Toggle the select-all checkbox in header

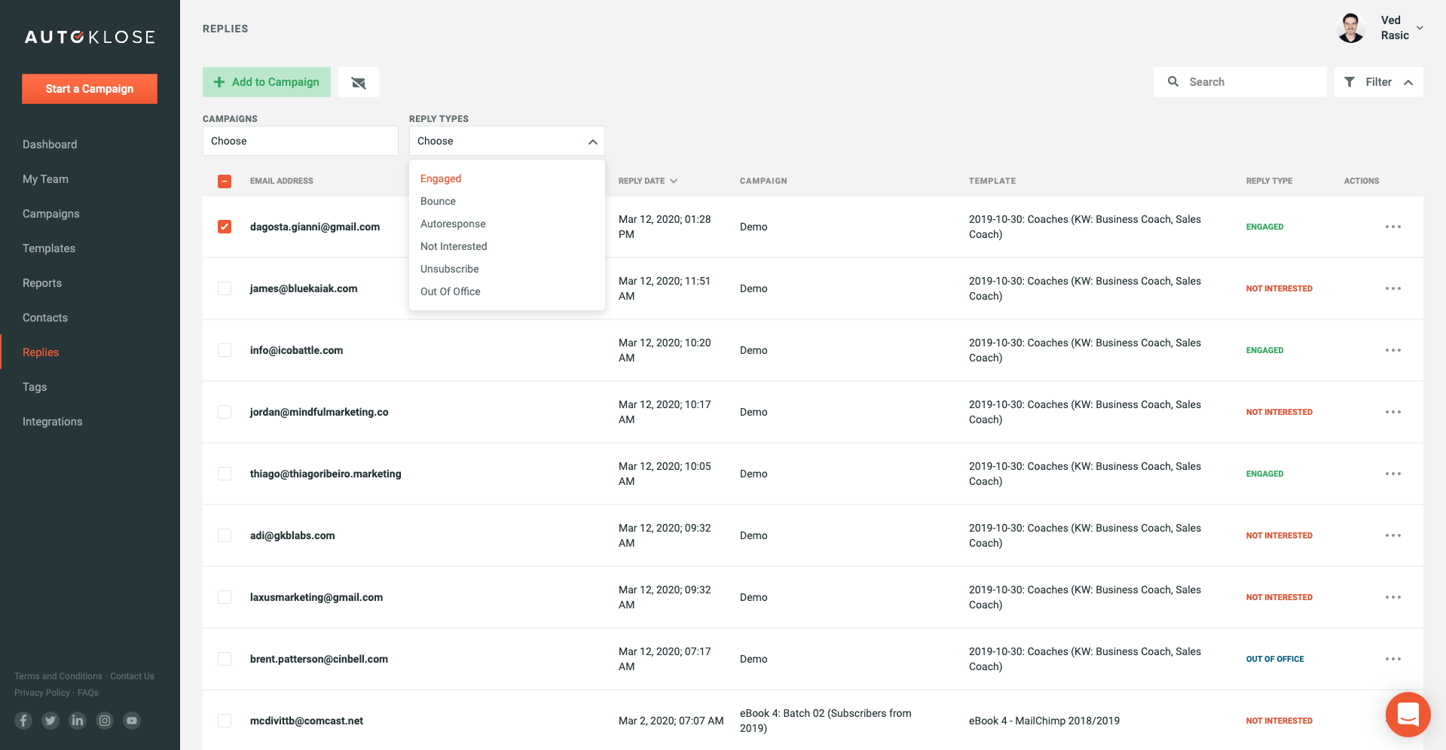[225, 181]
